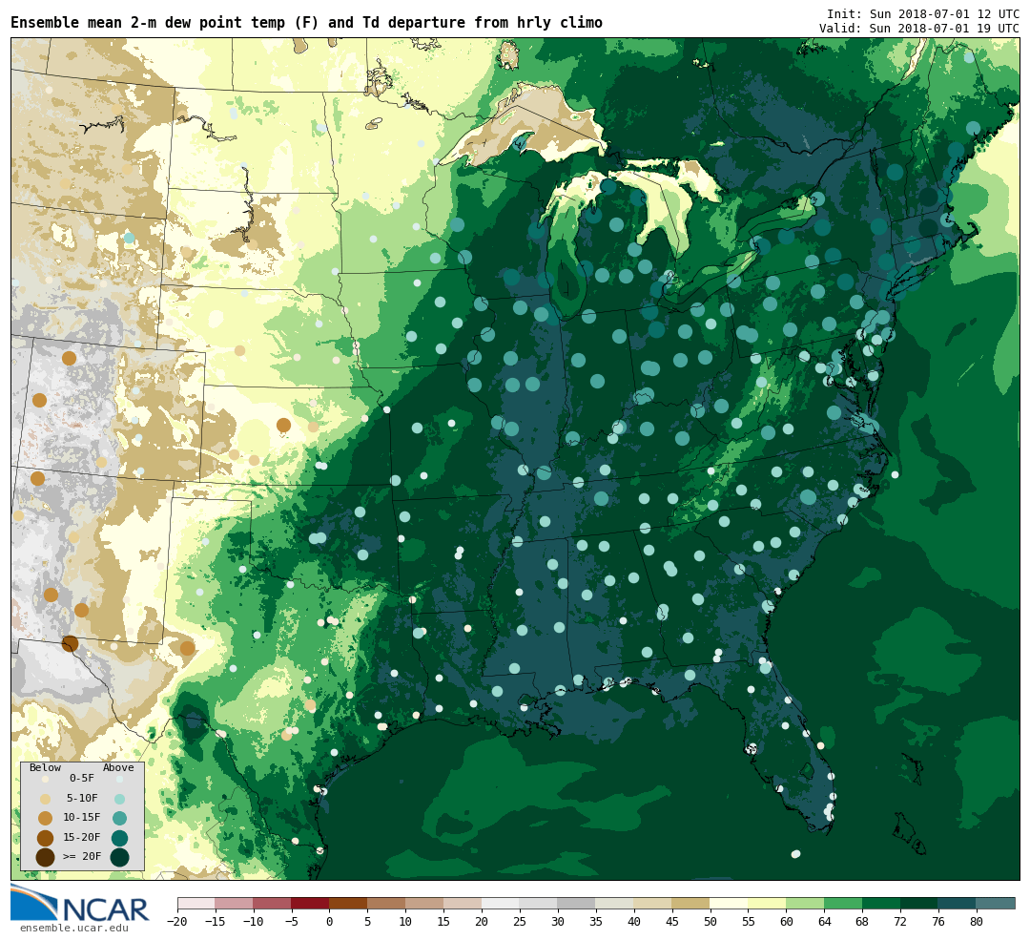
Task: Click the Above 0-5F tiny legend dot
Action: pos(119,779)
